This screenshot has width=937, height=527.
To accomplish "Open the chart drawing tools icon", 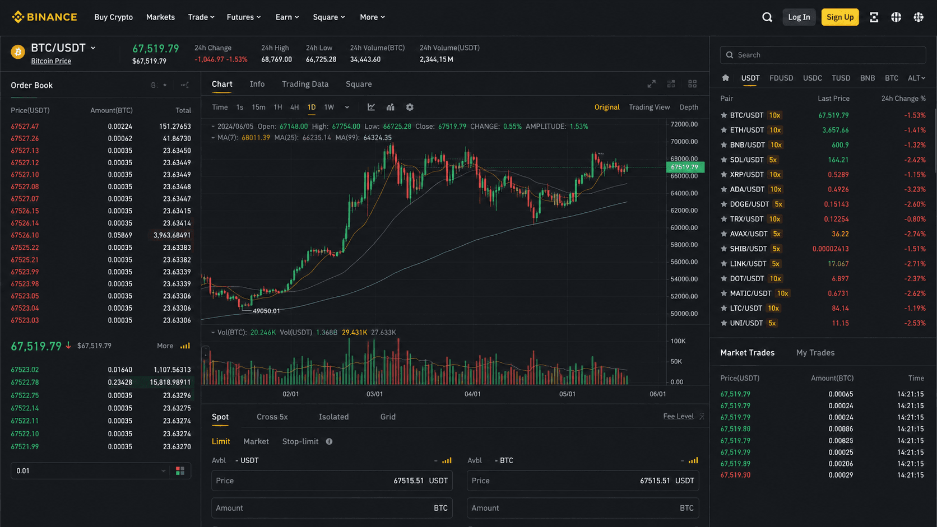I will click(371, 107).
